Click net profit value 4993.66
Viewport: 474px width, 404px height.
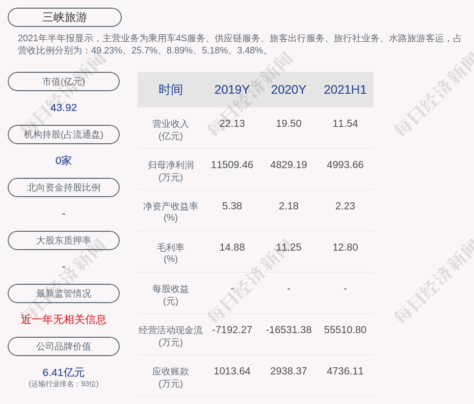click(x=345, y=165)
